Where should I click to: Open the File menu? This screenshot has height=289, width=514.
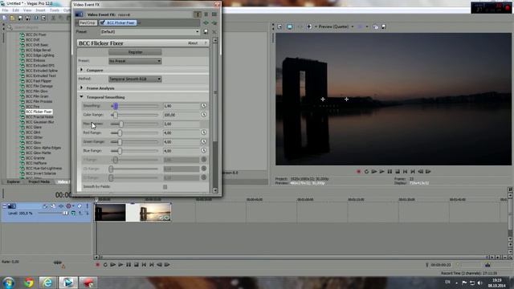pos(6,10)
